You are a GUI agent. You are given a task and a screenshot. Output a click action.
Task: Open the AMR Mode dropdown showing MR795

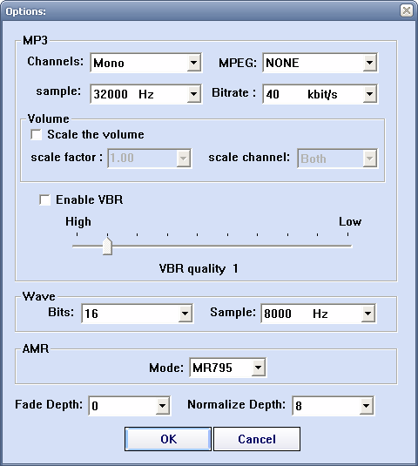click(228, 368)
